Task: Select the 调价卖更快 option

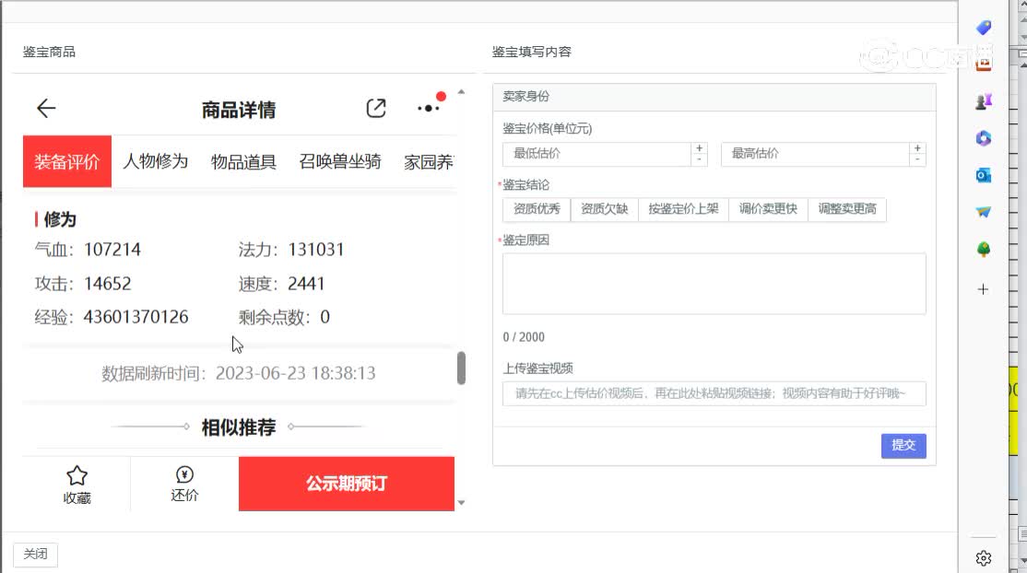Action: tap(768, 209)
